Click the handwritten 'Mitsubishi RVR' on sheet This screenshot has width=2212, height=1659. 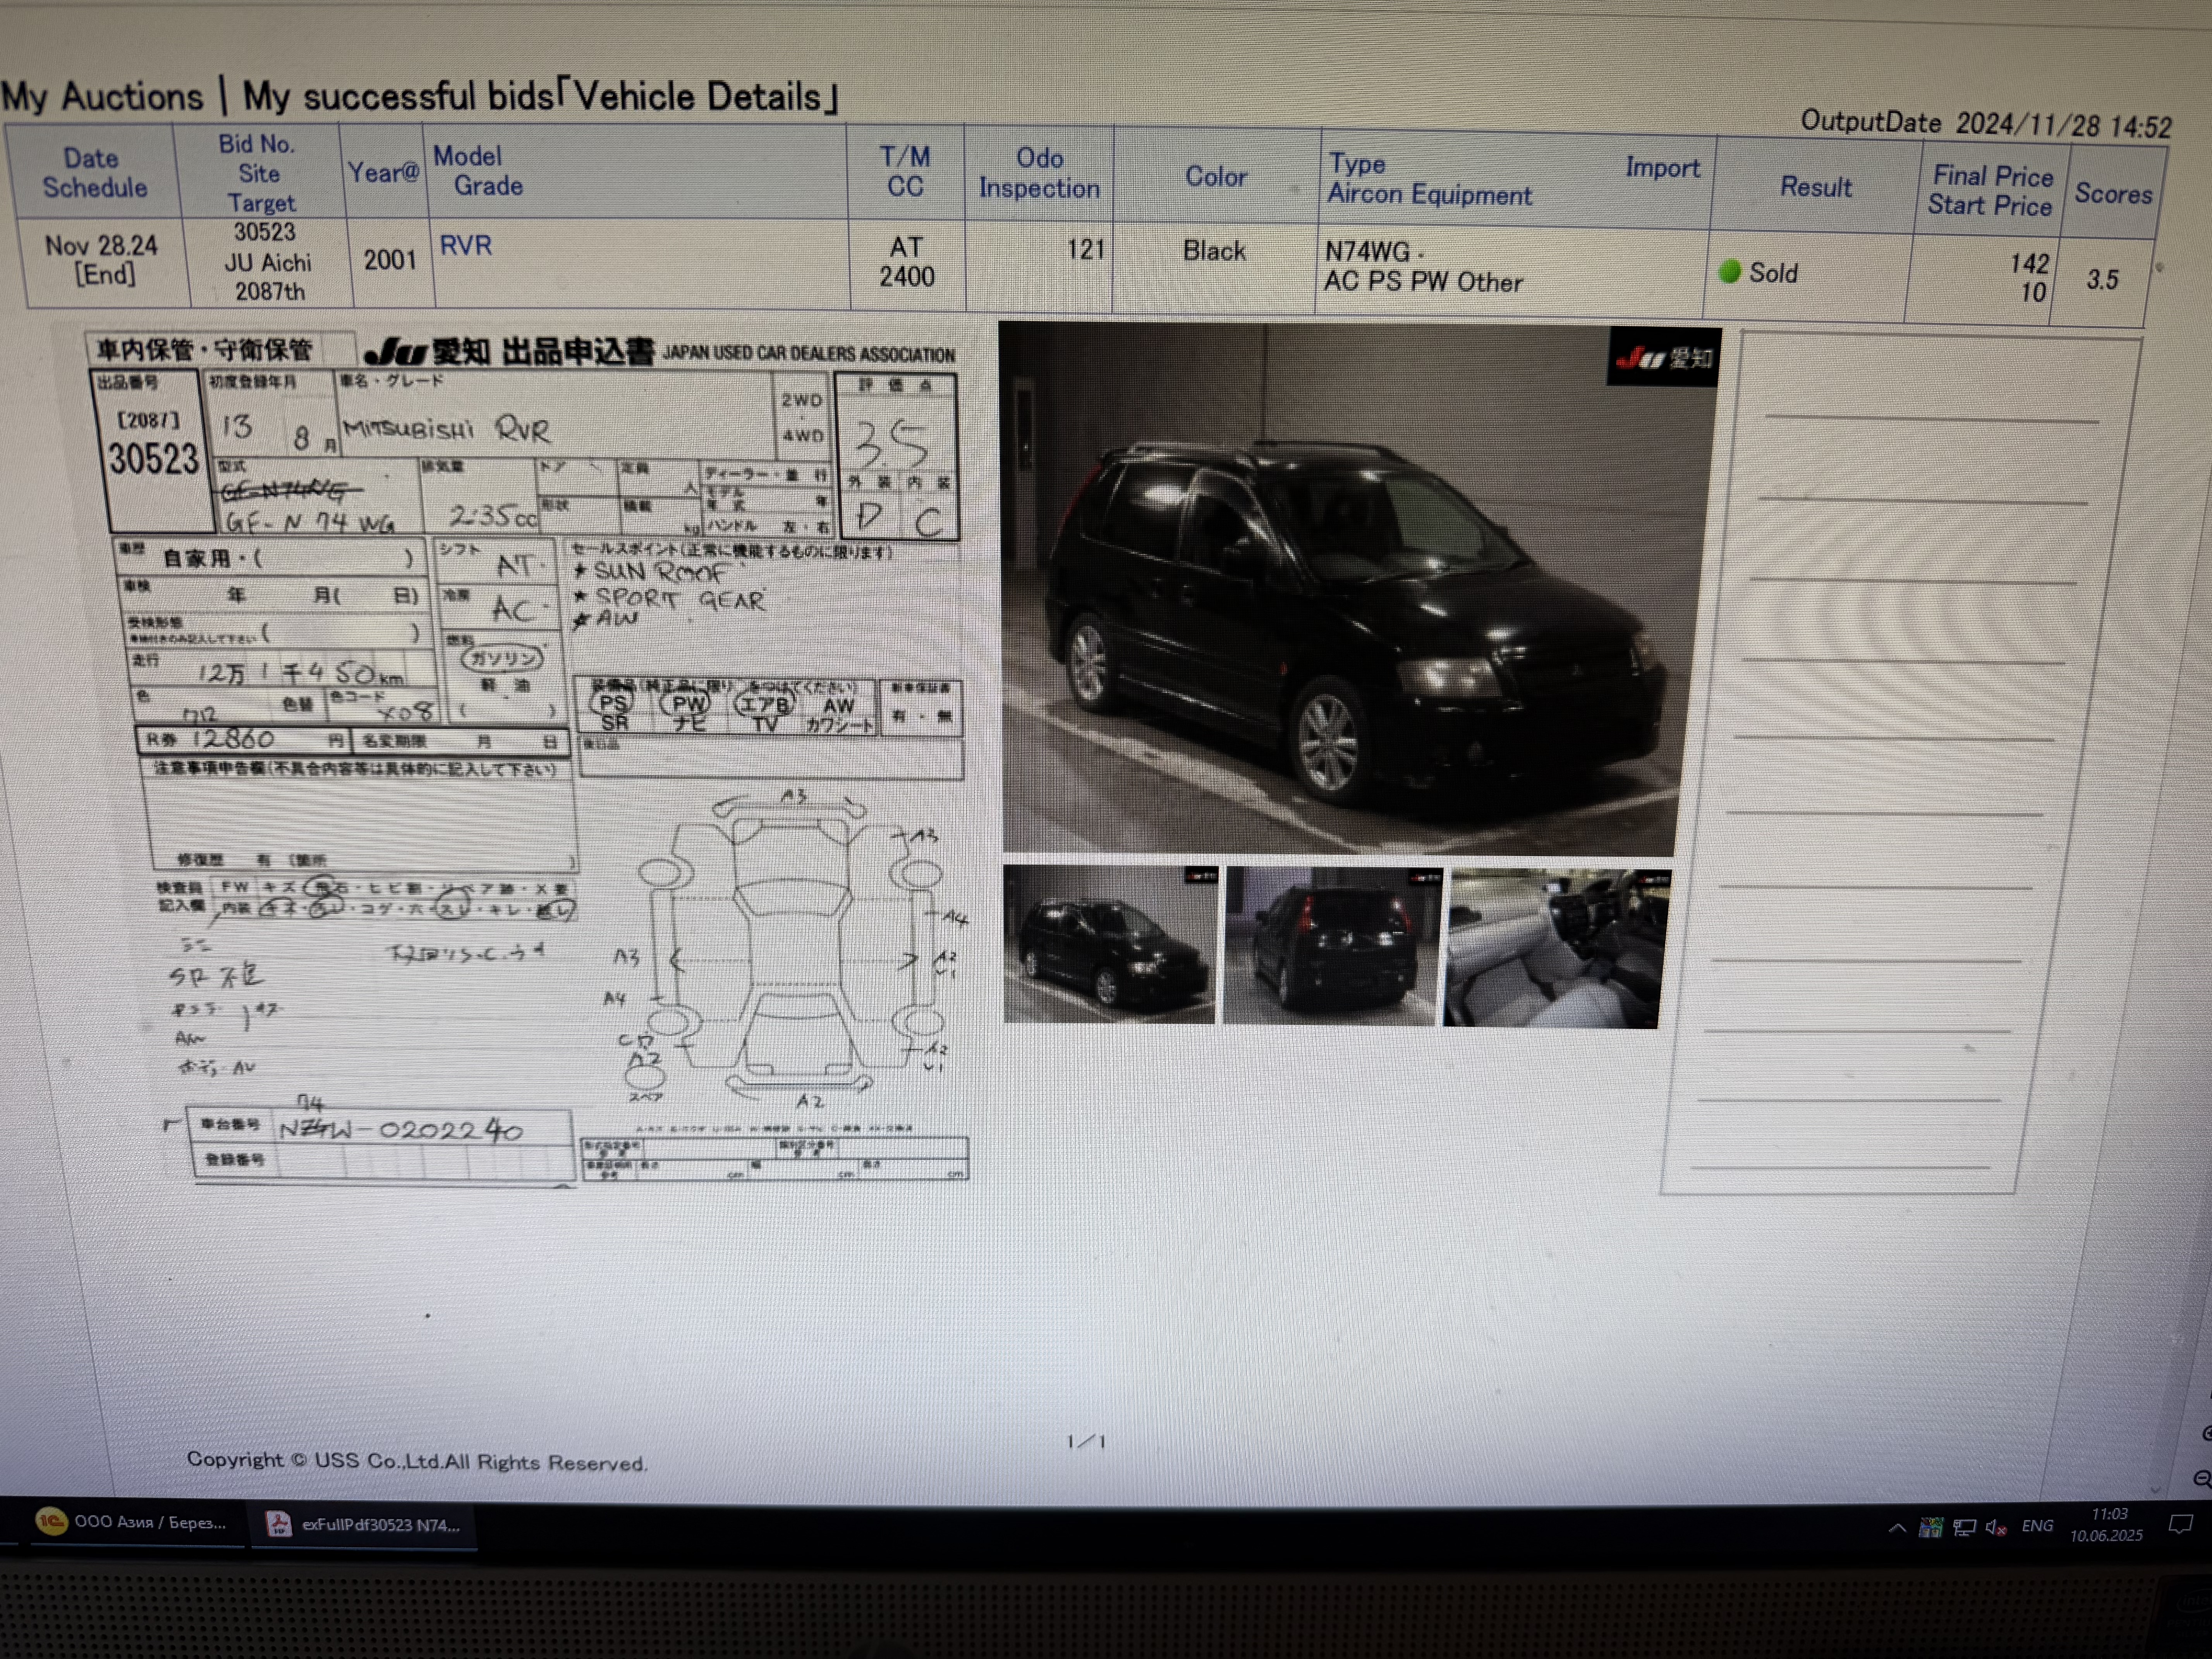446,430
